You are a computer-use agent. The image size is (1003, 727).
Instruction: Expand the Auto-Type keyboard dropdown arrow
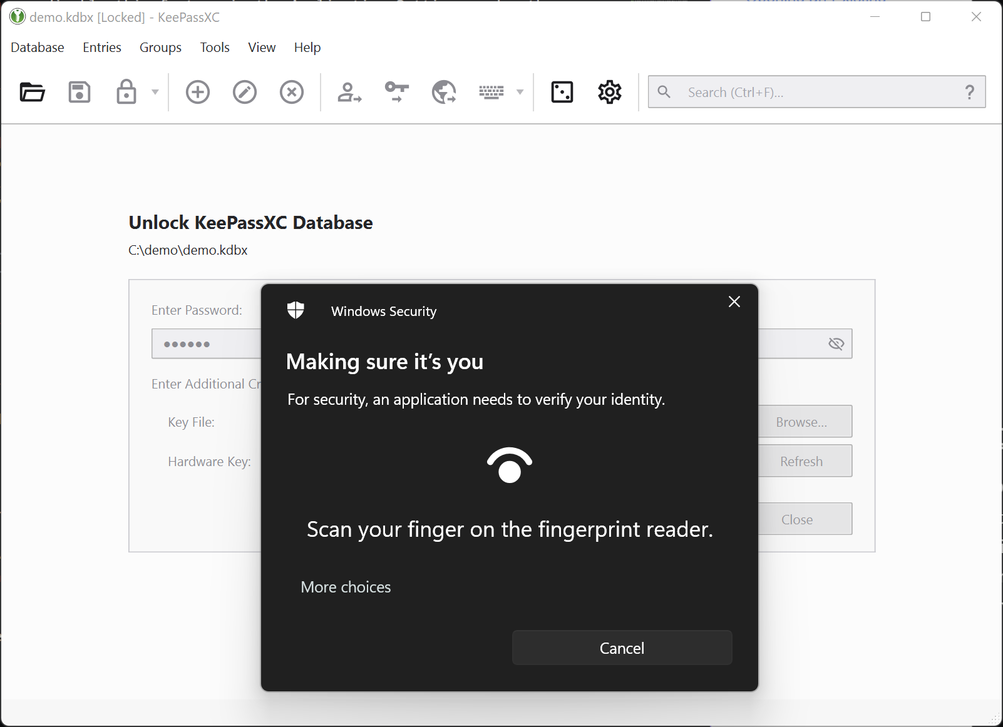pos(520,92)
